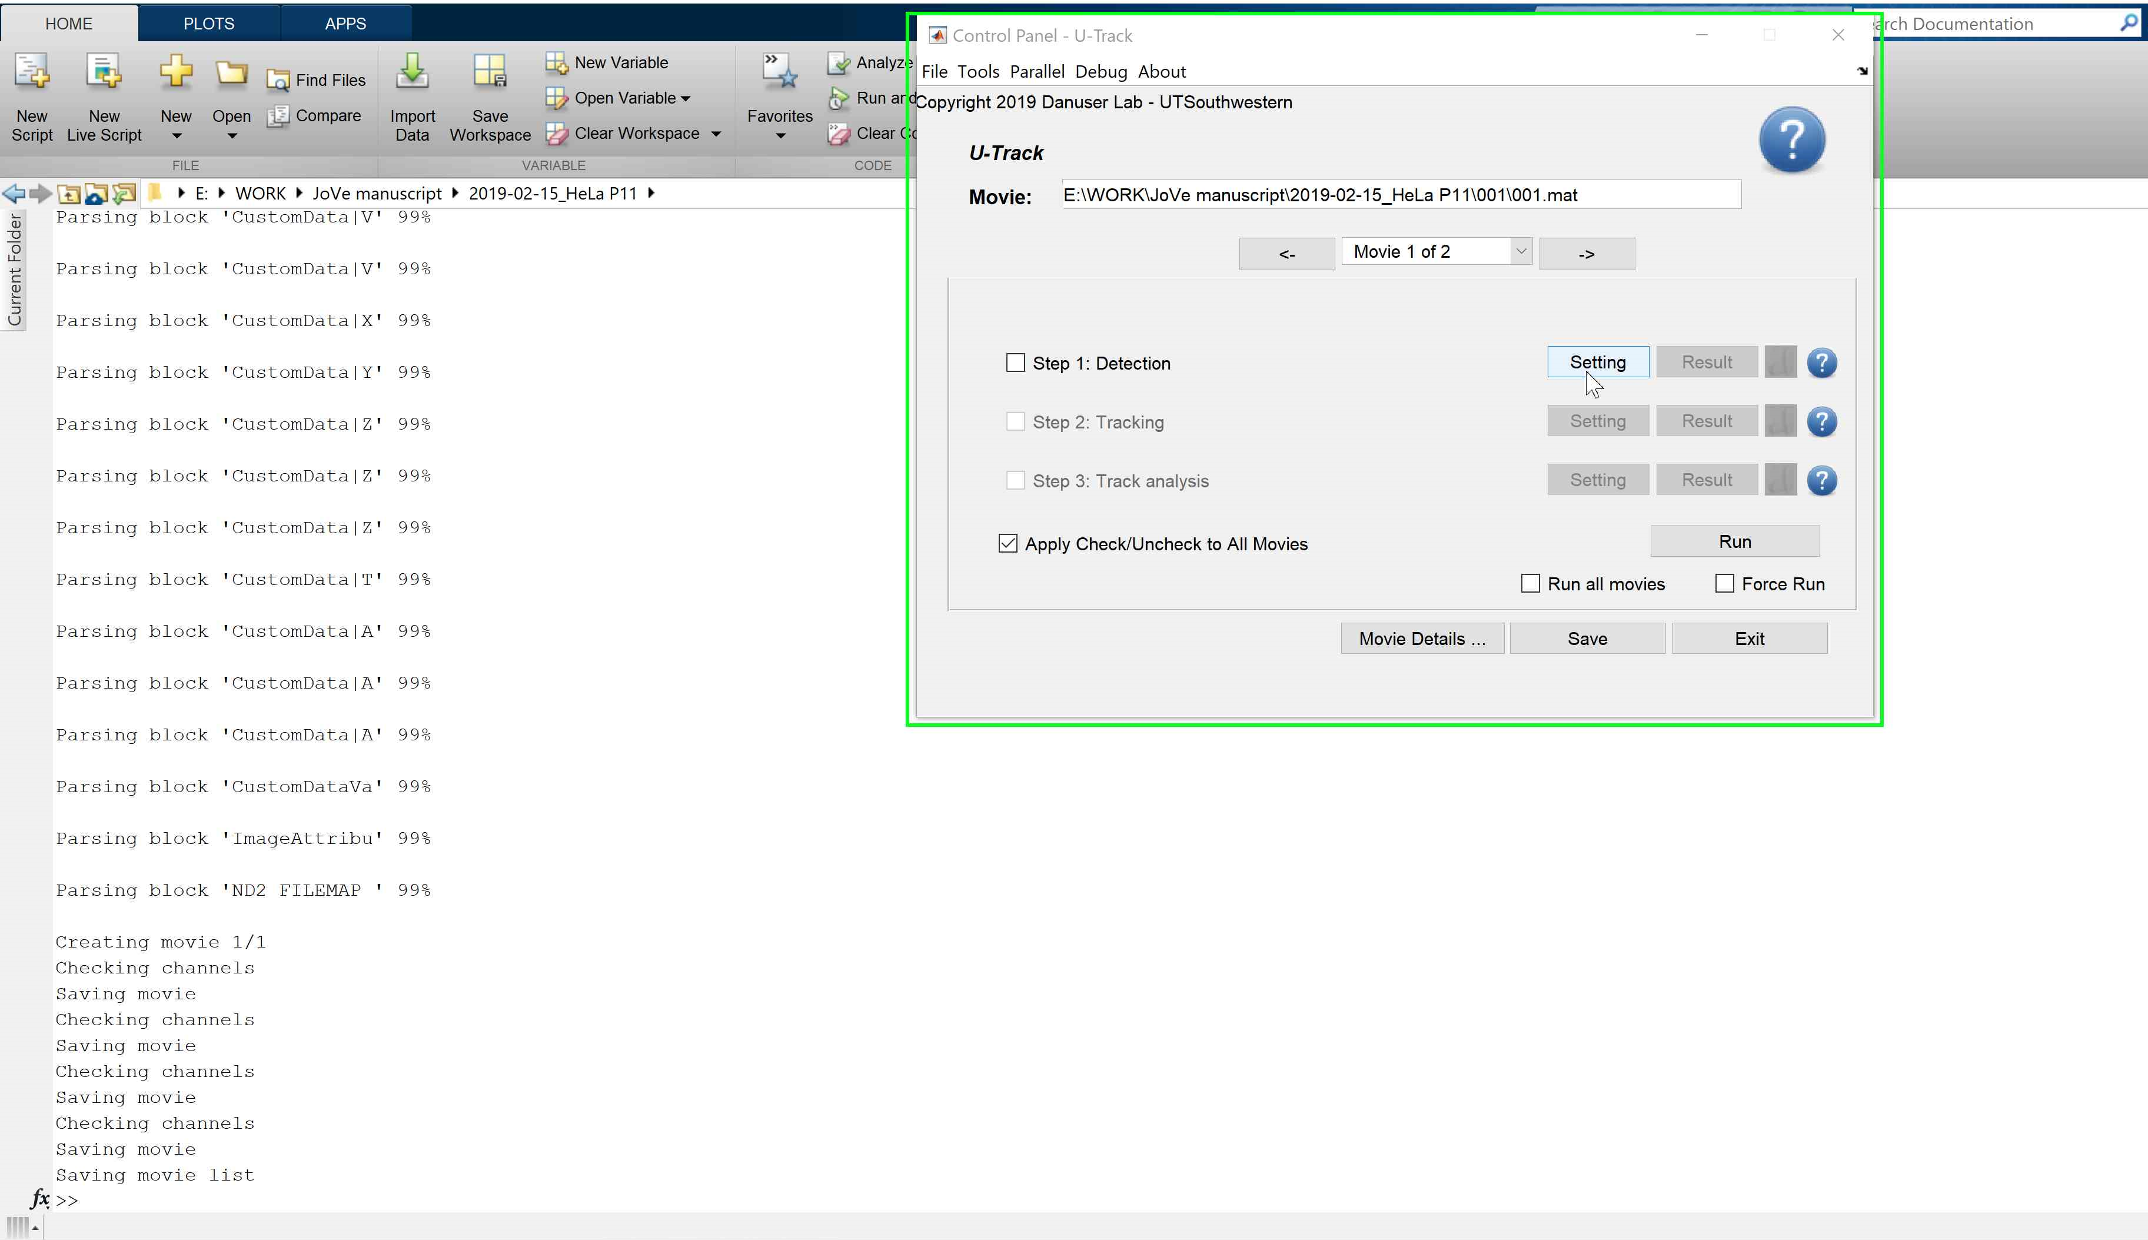Uncheck Apply Check/Uncheck to All Movies
Viewport: 2148px width, 1240px height.
click(1007, 543)
